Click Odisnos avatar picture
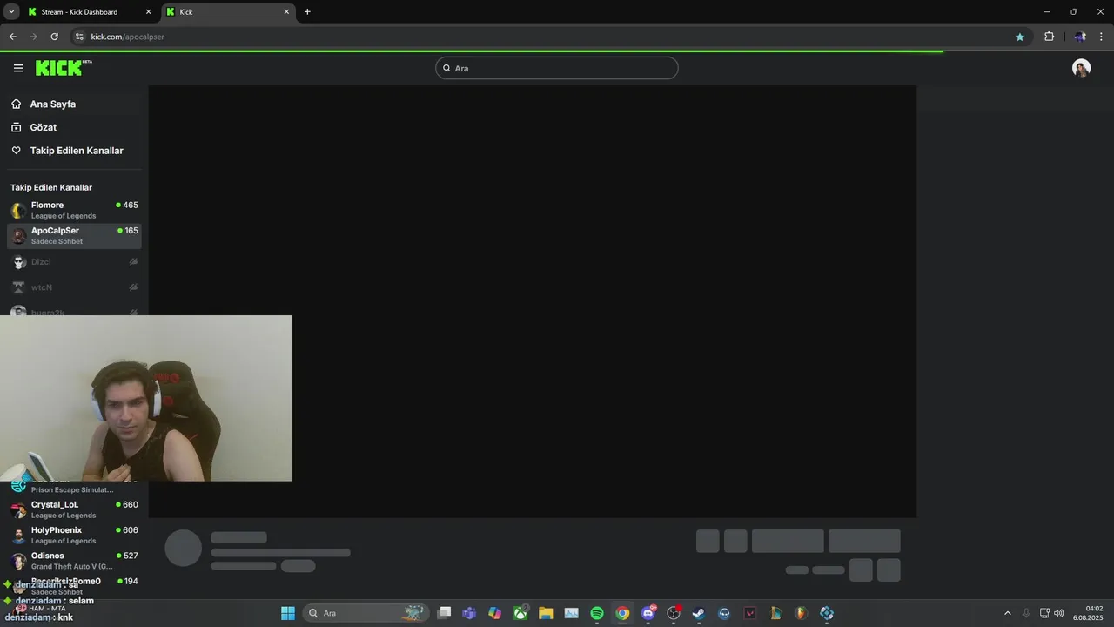The height and width of the screenshot is (627, 1114). click(18, 562)
